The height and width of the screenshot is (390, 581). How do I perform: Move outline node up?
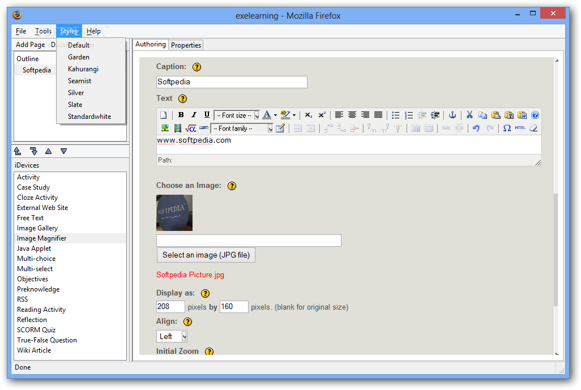click(49, 151)
